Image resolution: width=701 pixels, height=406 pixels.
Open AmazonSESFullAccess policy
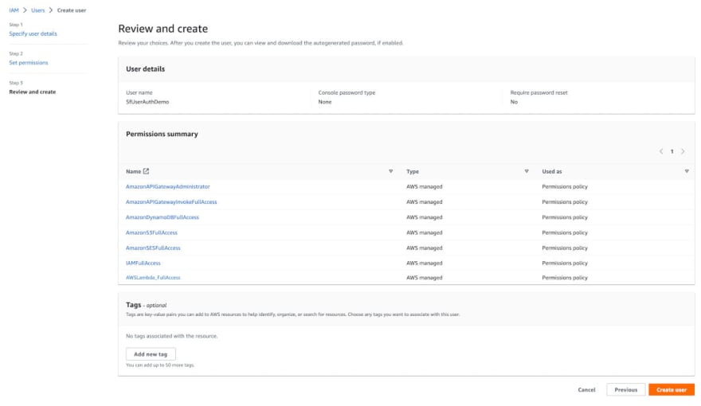pyautogui.click(x=153, y=248)
